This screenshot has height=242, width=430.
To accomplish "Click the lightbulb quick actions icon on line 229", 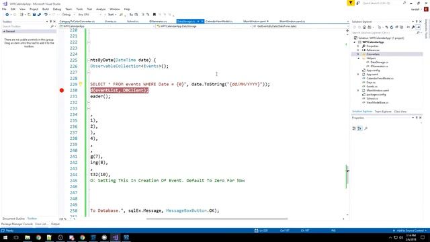I will pos(81,84).
